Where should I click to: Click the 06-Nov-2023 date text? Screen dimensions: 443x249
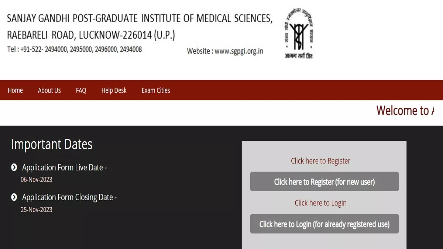click(37, 180)
